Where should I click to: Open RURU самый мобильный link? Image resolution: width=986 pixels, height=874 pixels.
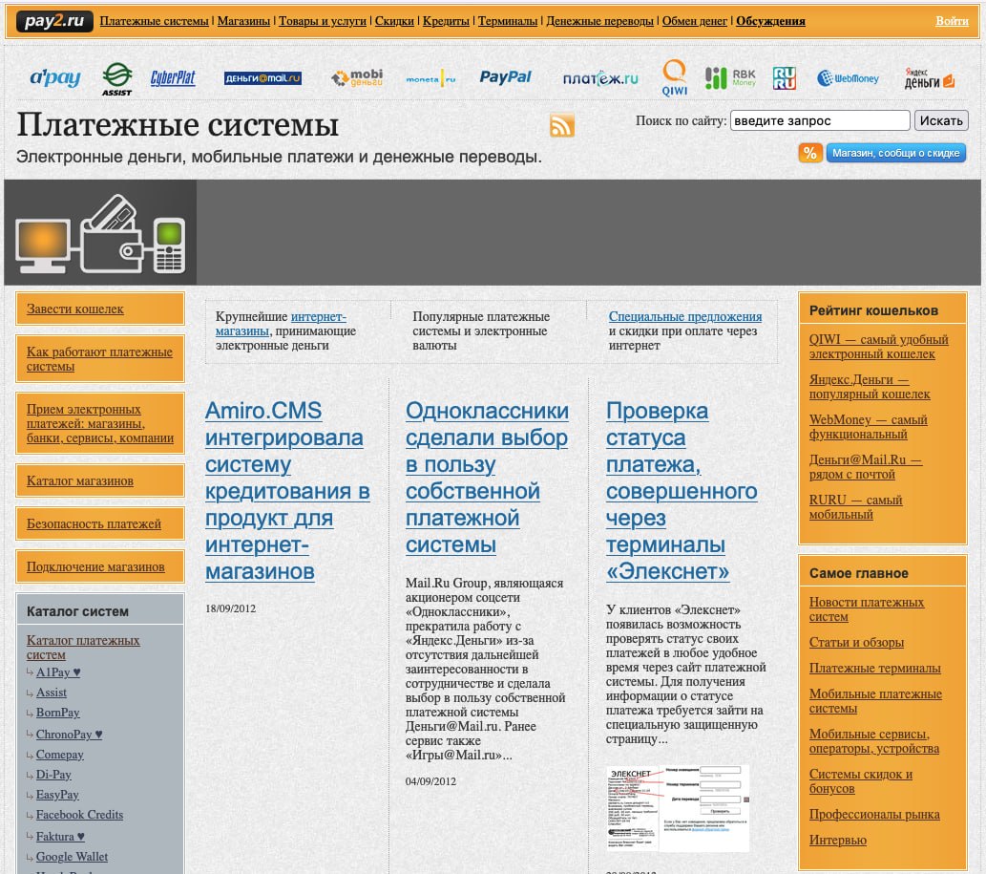[x=856, y=507]
